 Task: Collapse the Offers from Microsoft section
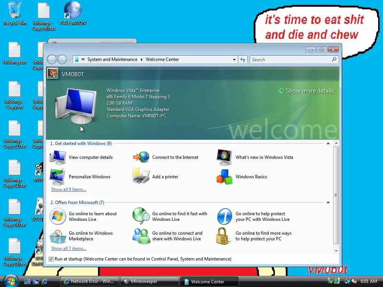point(328,203)
